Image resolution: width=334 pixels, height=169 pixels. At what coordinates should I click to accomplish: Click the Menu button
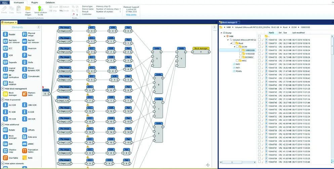[x=5, y=3]
